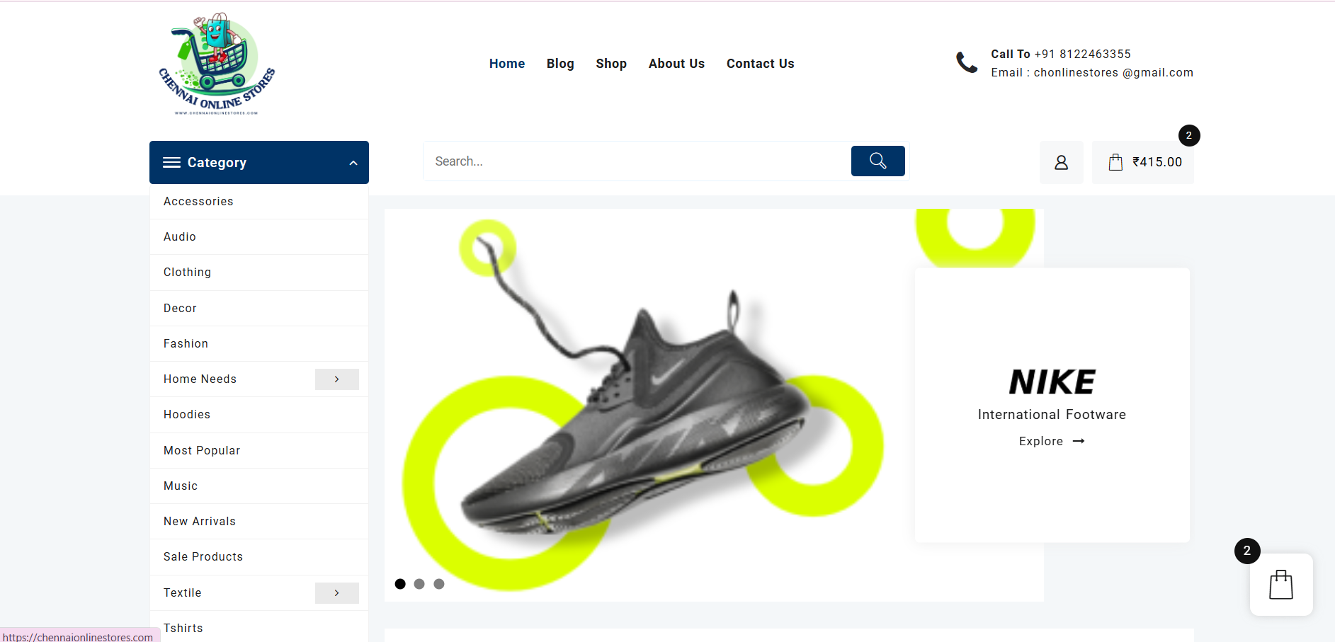The height and width of the screenshot is (642, 1335).
Task: Open the floating cart icon at bottom right
Action: tap(1281, 585)
